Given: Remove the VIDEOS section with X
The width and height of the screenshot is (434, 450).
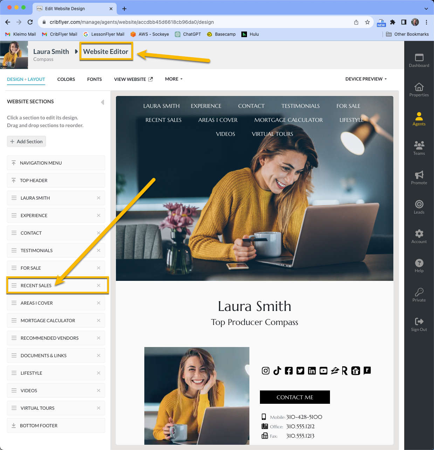Looking at the screenshot, I should pos(98,390).
